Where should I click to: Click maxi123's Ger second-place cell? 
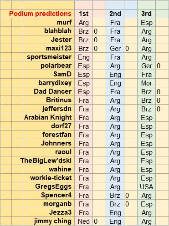tap(115, 49)
